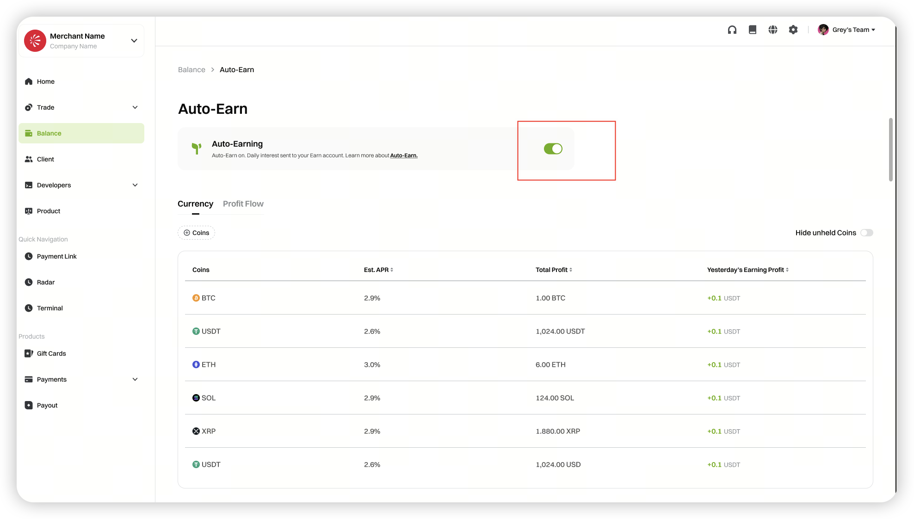The image size is (914, 519).
Task: Open the documentation book icon
Action: pos(752,30)
